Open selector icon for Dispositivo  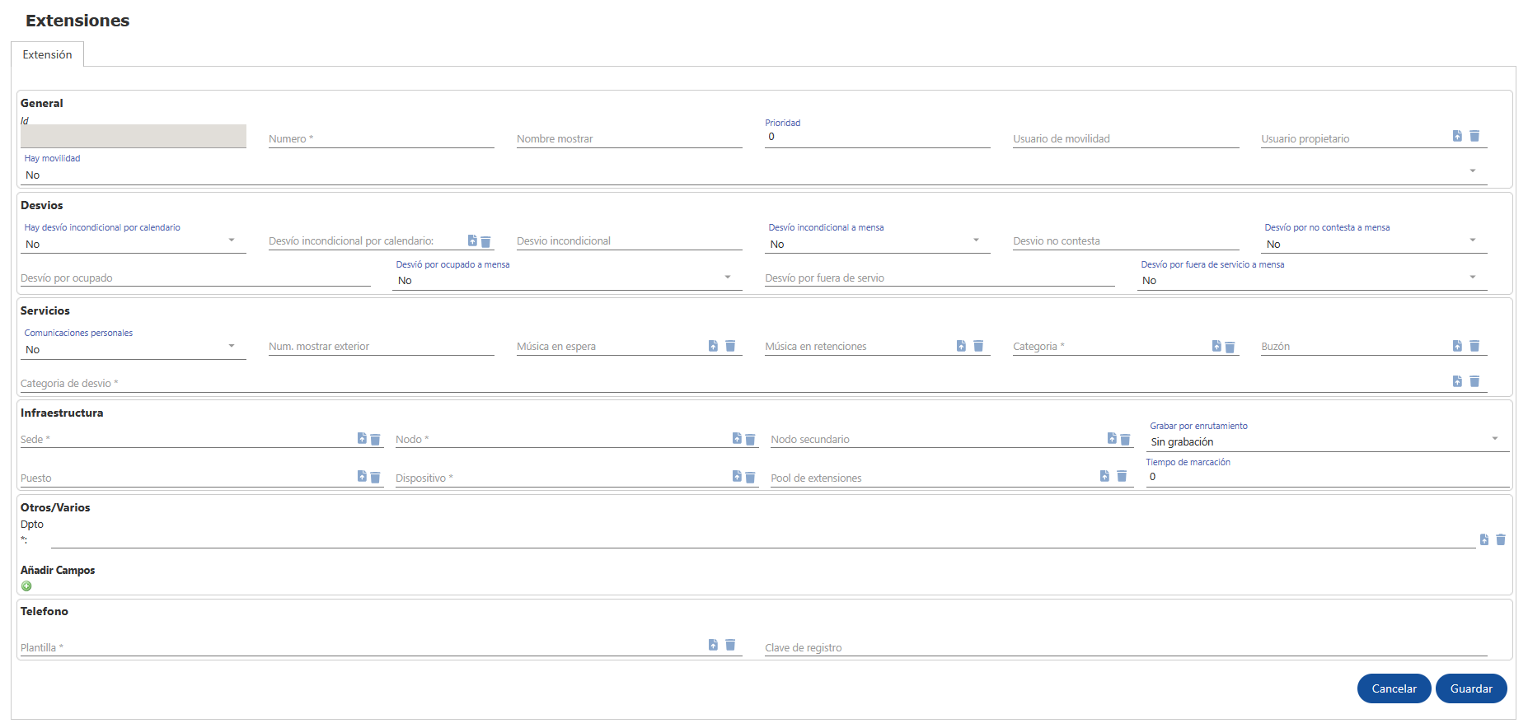737,476
